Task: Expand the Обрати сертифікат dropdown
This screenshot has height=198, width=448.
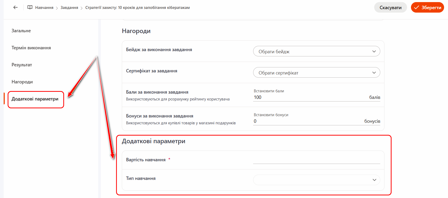Action: [312, 73]
